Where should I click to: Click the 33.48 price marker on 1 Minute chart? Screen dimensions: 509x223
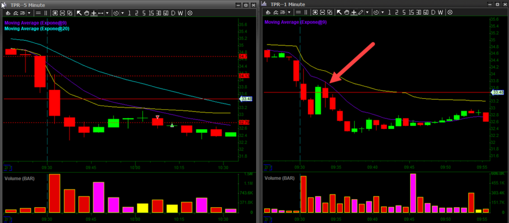point(498,92)
